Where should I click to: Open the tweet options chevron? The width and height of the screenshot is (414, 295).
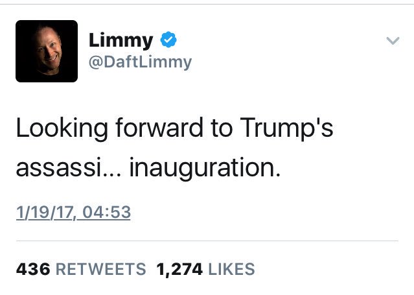tap(392, 40)
